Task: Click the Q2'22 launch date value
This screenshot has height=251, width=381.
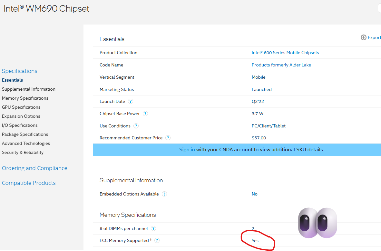Action: (258, 101)
